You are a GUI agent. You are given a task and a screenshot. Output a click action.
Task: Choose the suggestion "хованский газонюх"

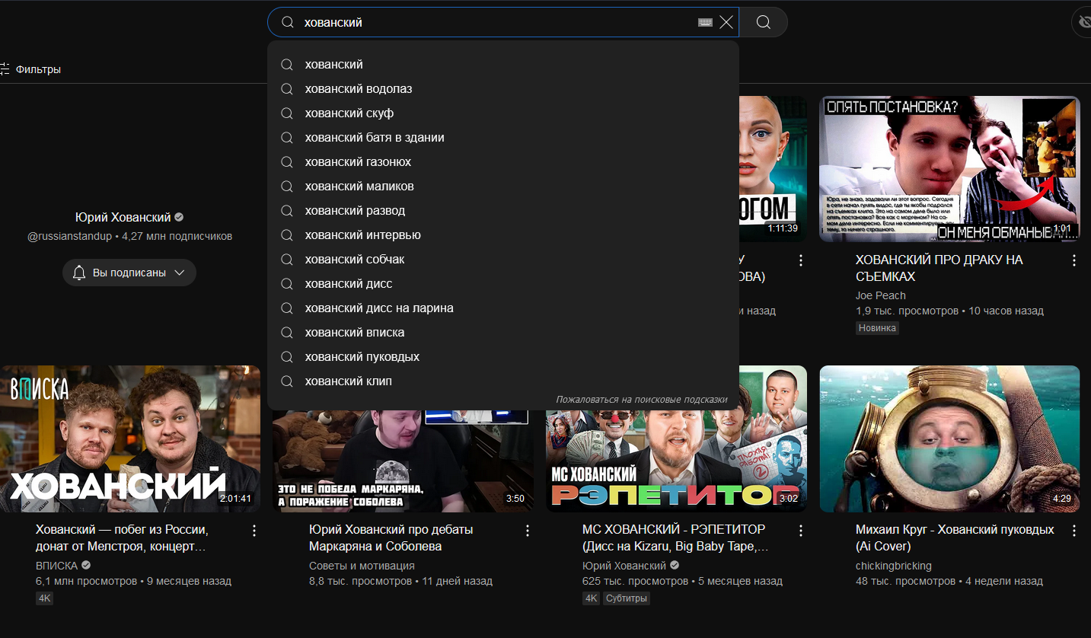pyautogui.click(x=503, y=162)
